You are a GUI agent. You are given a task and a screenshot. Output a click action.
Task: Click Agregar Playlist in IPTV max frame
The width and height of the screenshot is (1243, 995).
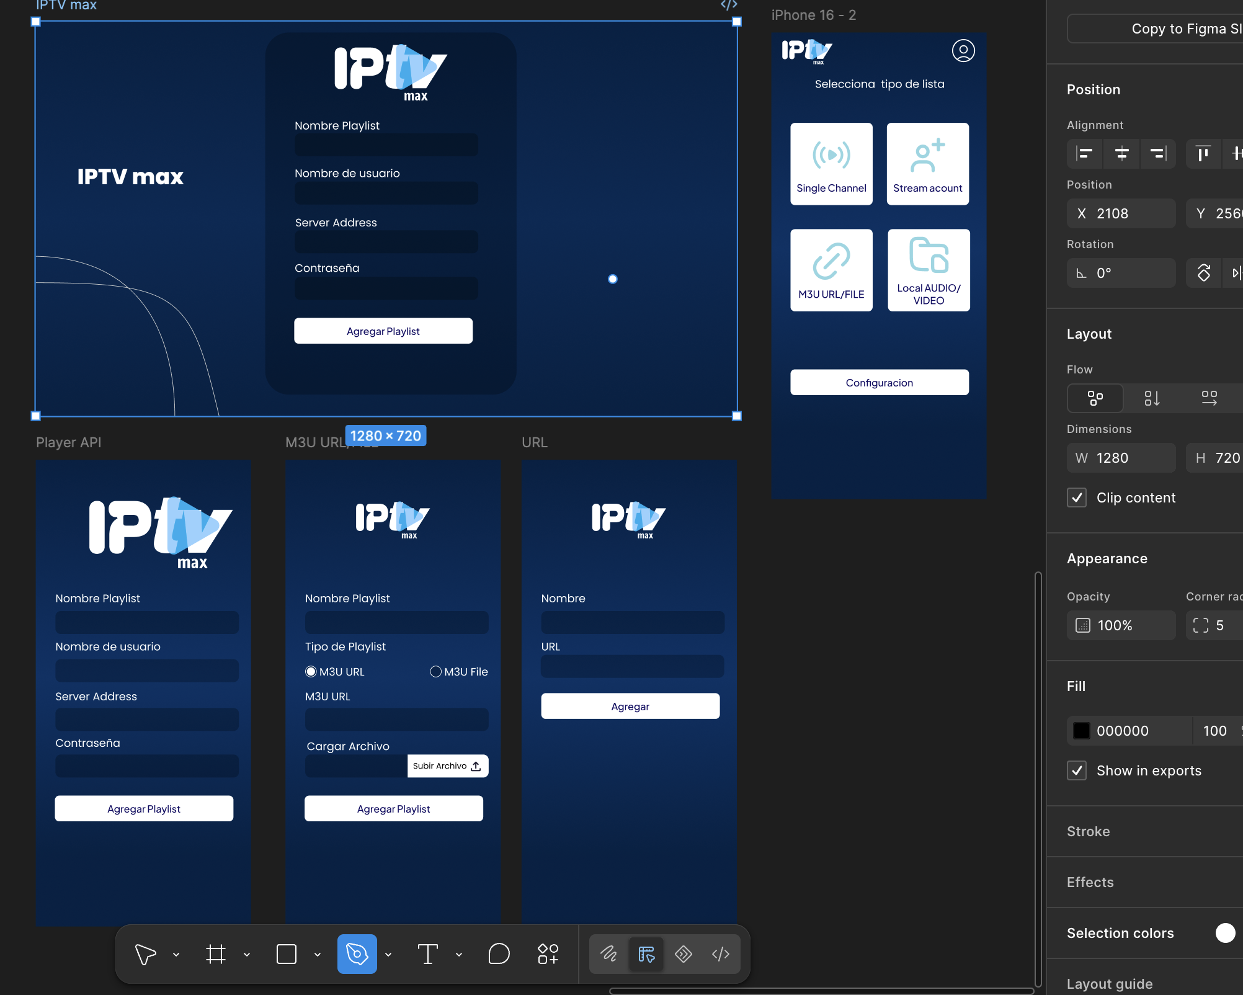[x=383, y=331]
